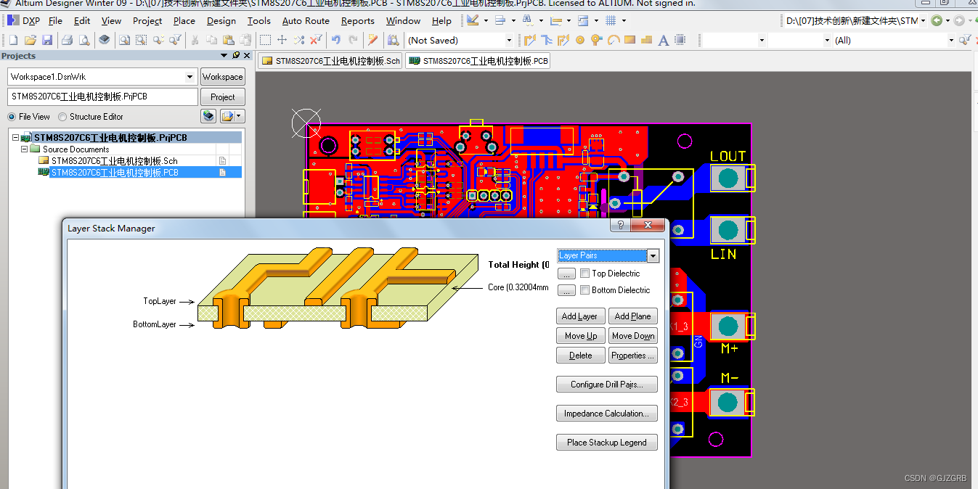Image resolution: width=978 pixels, height=489 pixels.
Task: Open the Layer Pairs dropdown
Action: (653, 255)
